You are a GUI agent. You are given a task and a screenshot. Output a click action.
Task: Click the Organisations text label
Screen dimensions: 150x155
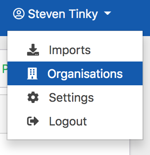(85, 74)
